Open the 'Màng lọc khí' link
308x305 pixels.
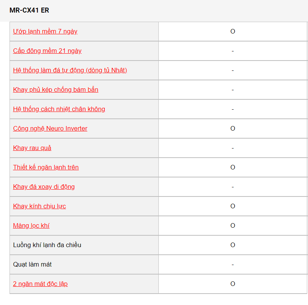pos(31,225)
